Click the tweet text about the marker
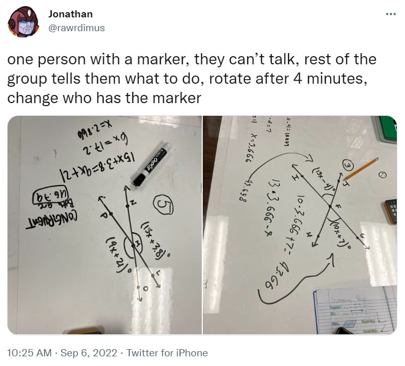The height and width of the screenshot is (366, 405). (x=192, y=79)
